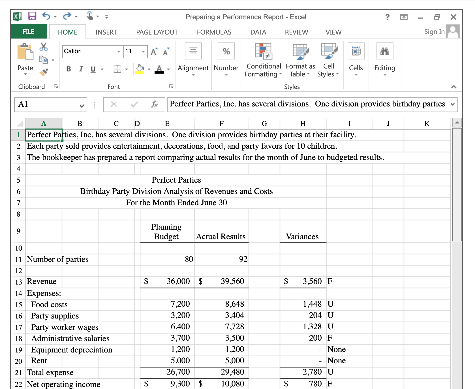Toggle underline formatting
Viewport: 475px width, 389px height.
coord(93,69)
